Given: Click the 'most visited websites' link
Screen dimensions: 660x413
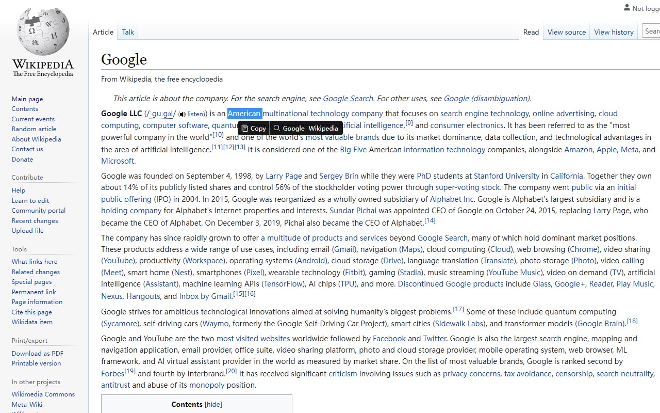Looking at the screenshot, I should pos(253,339).
